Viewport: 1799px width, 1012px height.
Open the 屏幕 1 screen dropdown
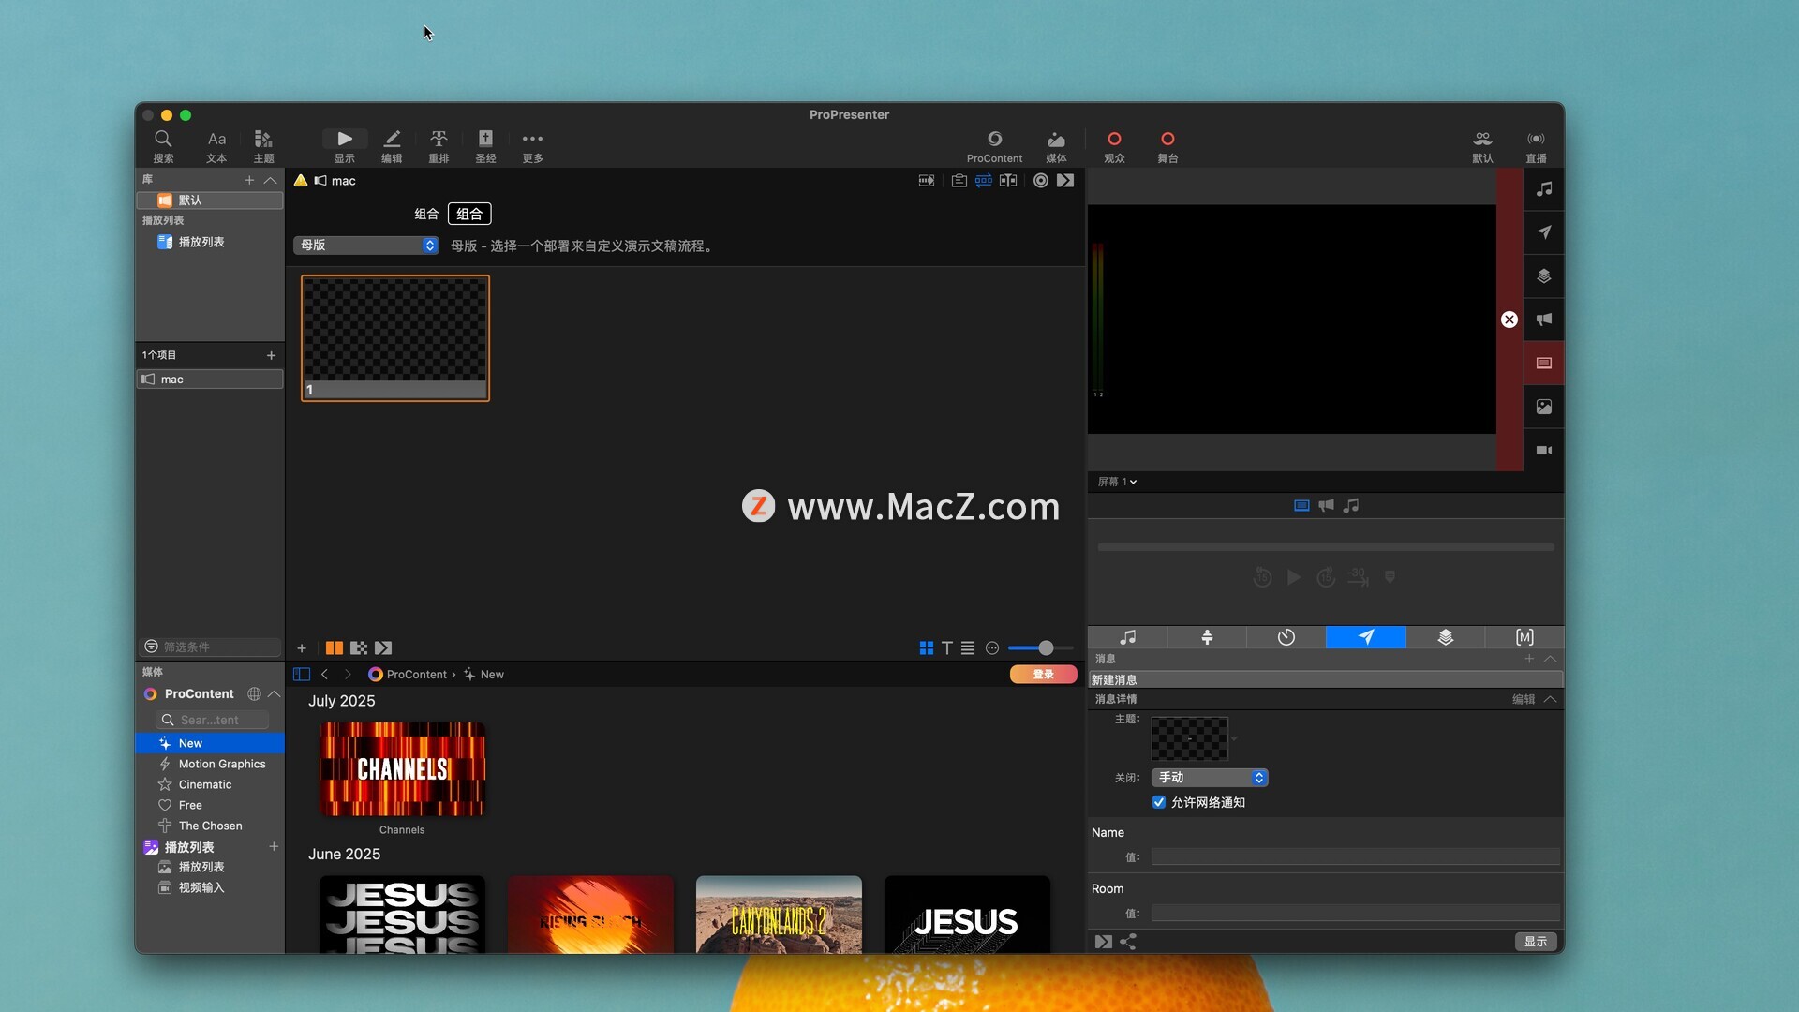pyautogui.click(x=1117, y=482)
